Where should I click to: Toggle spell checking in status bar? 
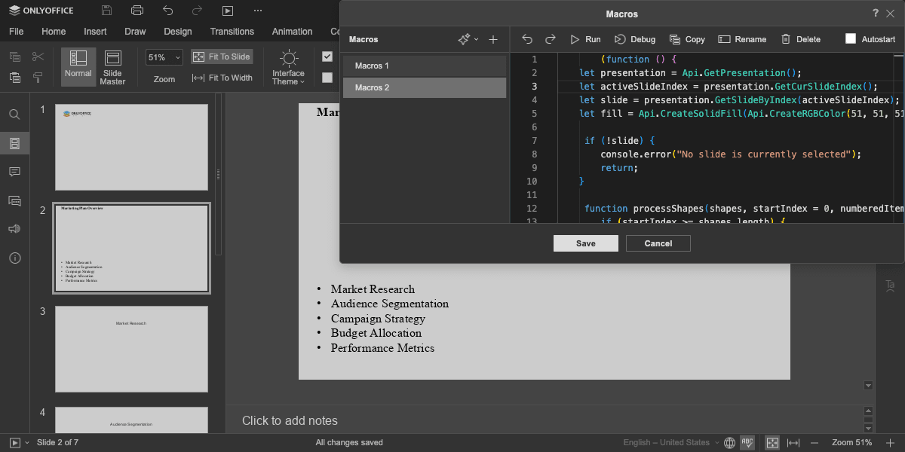pos(748,442)
